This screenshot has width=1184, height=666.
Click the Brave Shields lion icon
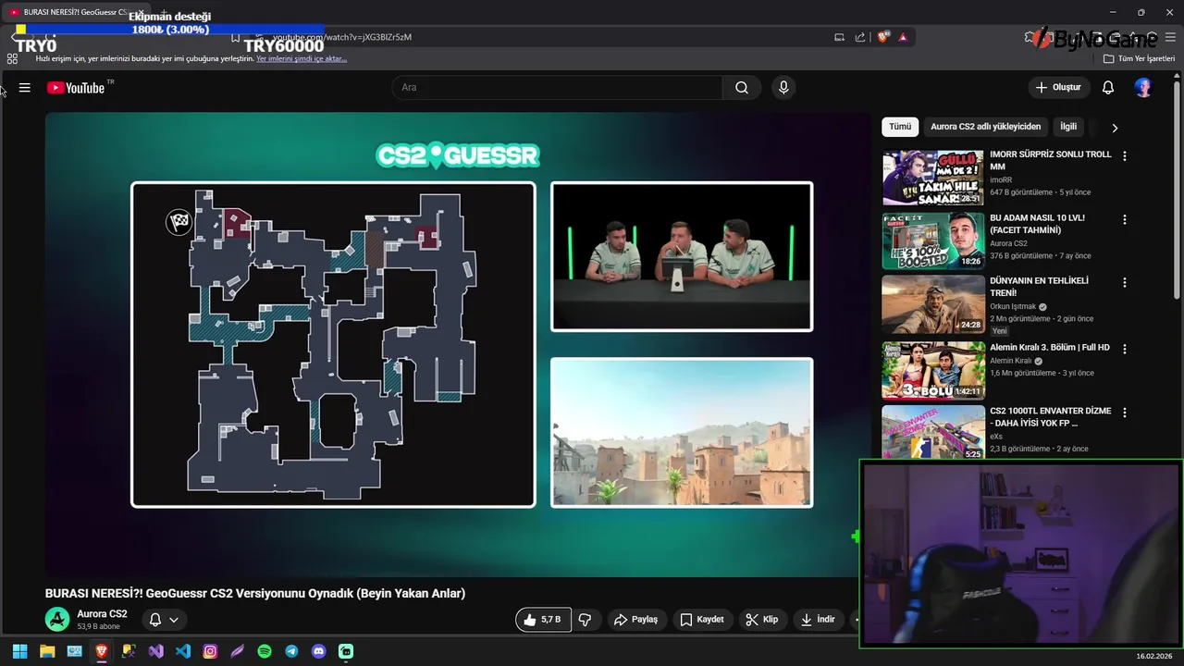(x=883, y=37)
